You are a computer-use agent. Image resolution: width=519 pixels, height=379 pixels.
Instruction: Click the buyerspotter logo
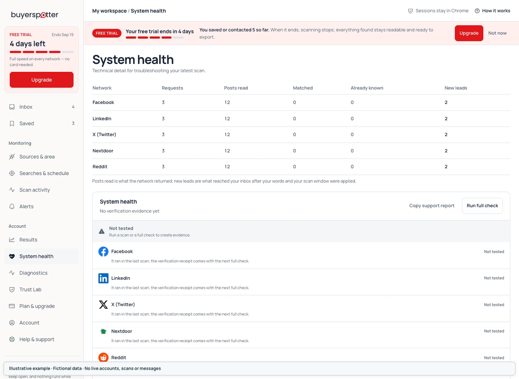click(x=35, y=15)
